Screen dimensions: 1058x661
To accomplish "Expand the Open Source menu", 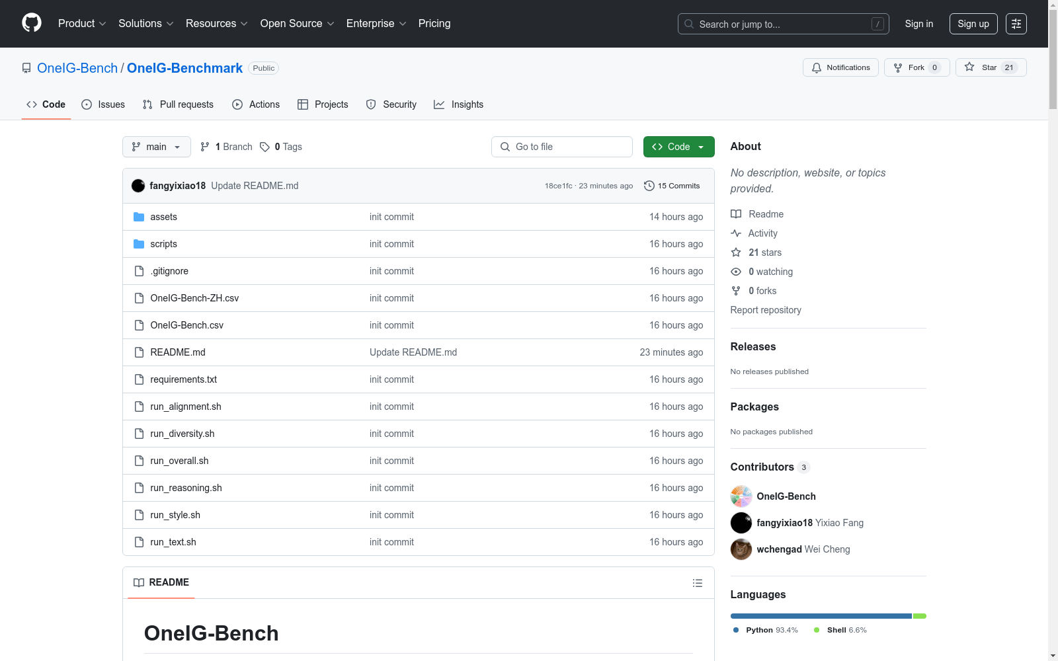I will tap(297, 24).
